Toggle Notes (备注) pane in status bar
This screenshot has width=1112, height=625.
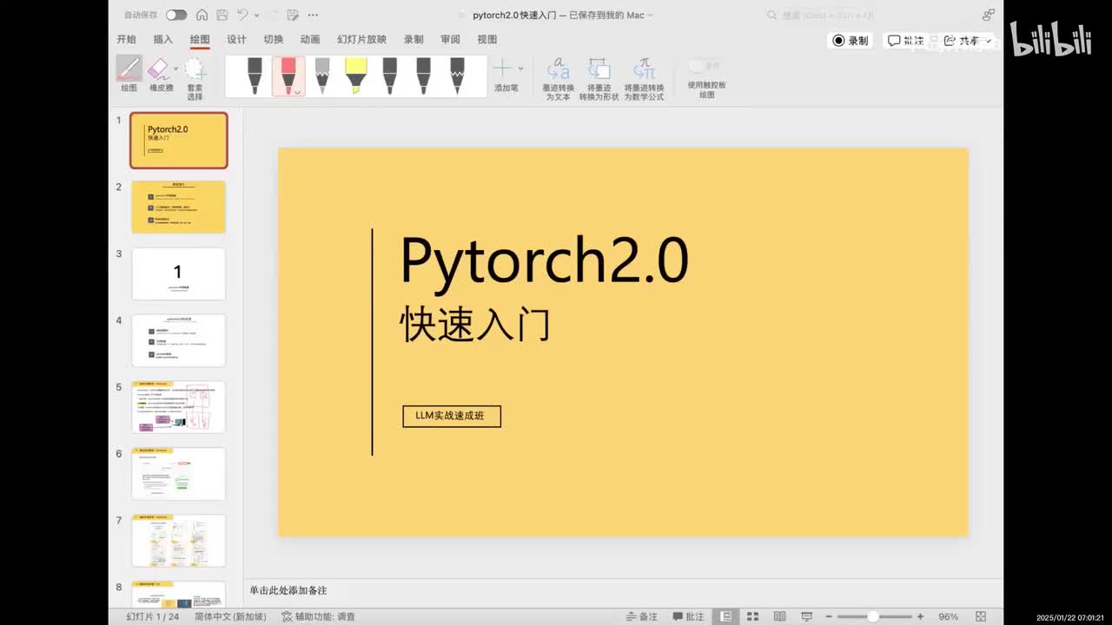643,616
